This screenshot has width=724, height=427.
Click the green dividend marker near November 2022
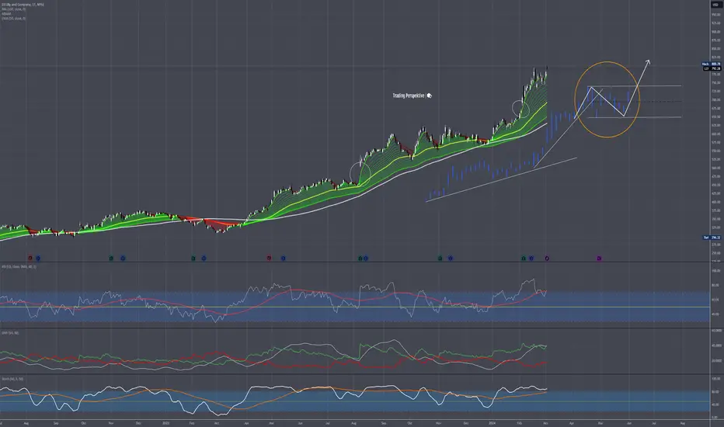click(111, 259)
